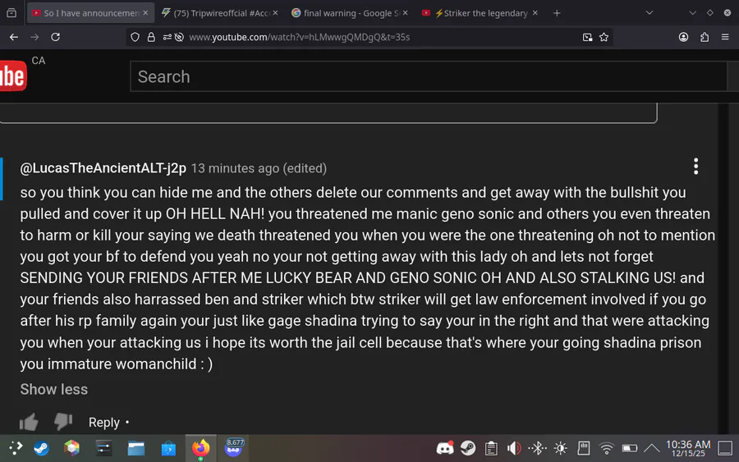Open the comment's three-dot options menu

point(695,167)
